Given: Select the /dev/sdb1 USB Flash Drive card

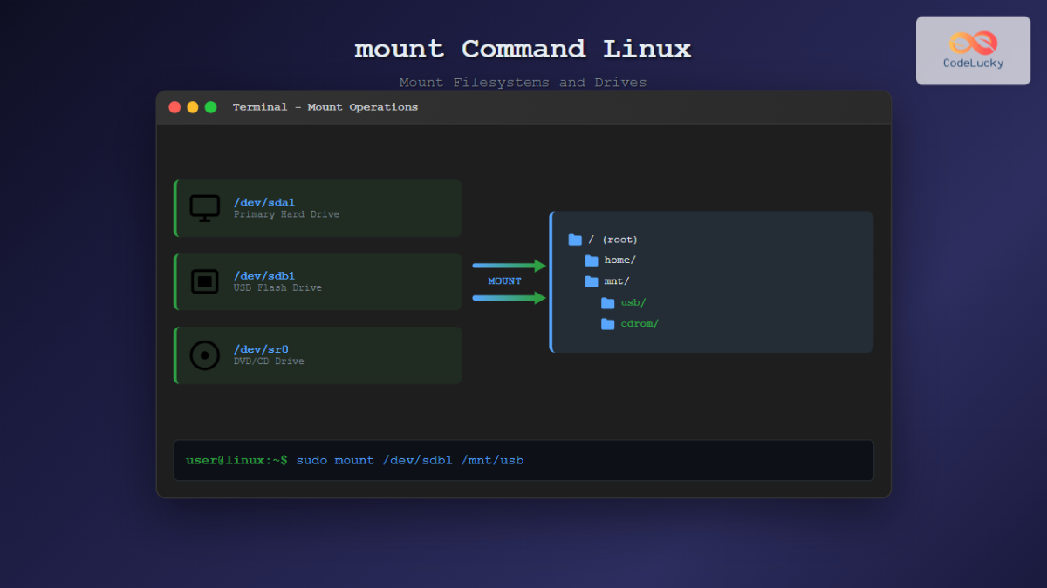Looking at the screenshot, I should (x=318, y=281).
